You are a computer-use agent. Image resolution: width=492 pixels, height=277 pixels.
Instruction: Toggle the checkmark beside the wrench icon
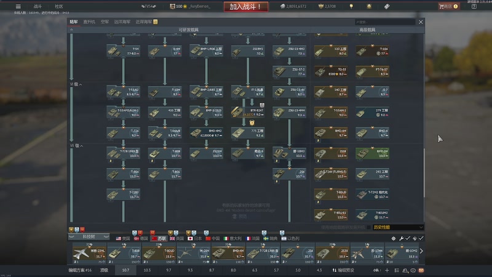407,239
